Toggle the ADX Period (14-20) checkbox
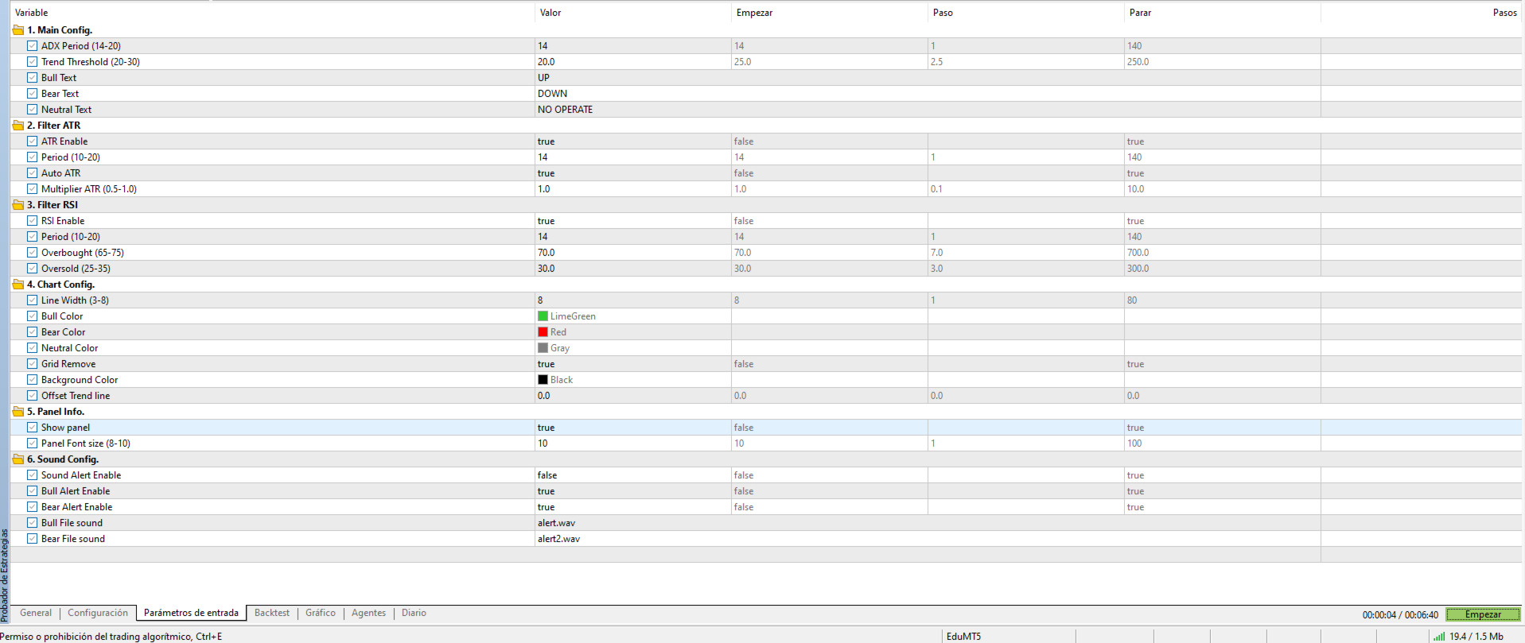Screen dimensions: 1525x643 point(33,46)
